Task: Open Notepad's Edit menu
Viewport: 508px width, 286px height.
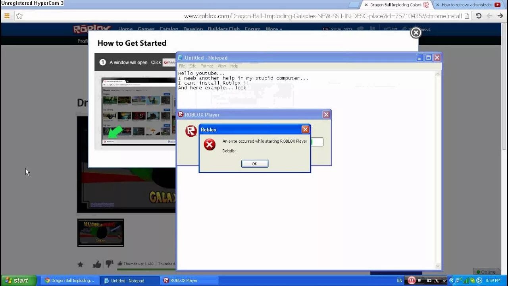Action: [x=192, y=66]
